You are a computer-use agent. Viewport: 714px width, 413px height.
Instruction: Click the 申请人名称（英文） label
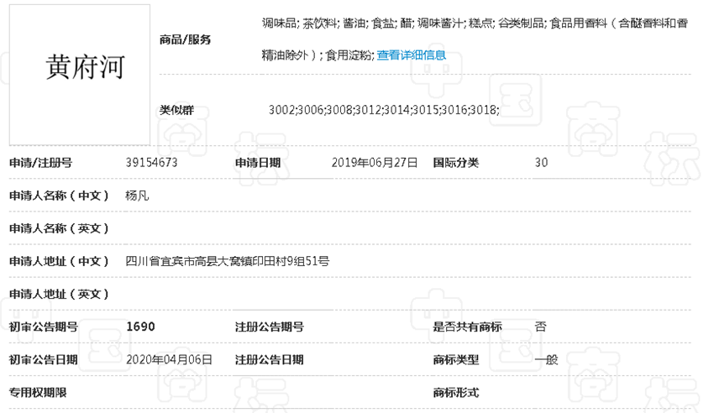click(x=59, y=228)
